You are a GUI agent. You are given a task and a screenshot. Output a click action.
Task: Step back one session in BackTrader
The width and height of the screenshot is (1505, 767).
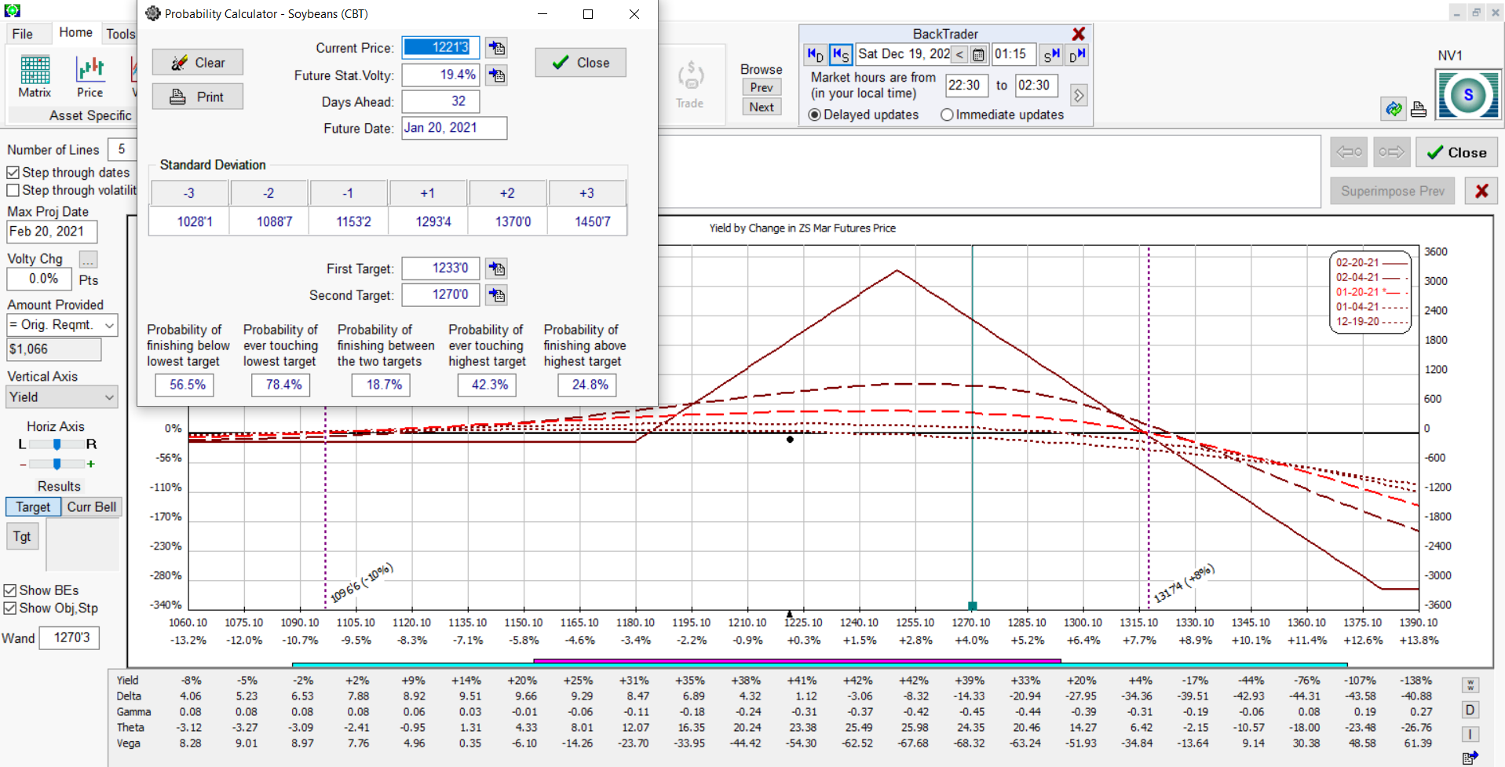tap(840, 54)
